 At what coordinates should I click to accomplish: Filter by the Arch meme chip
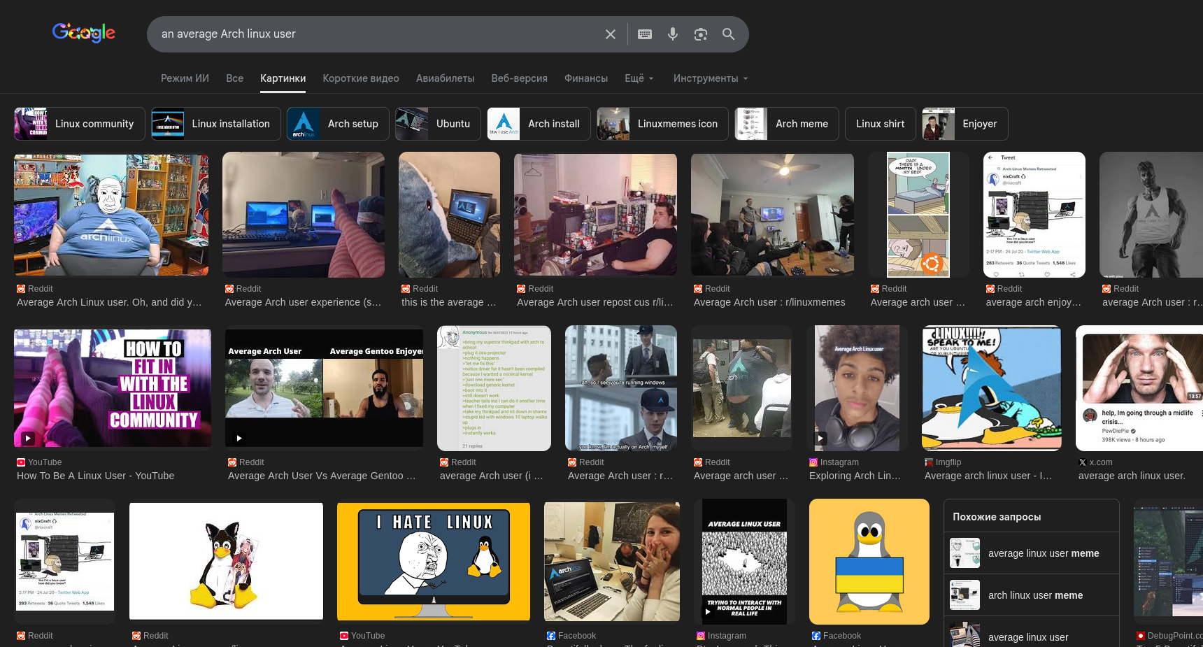[x=787, y=124]
